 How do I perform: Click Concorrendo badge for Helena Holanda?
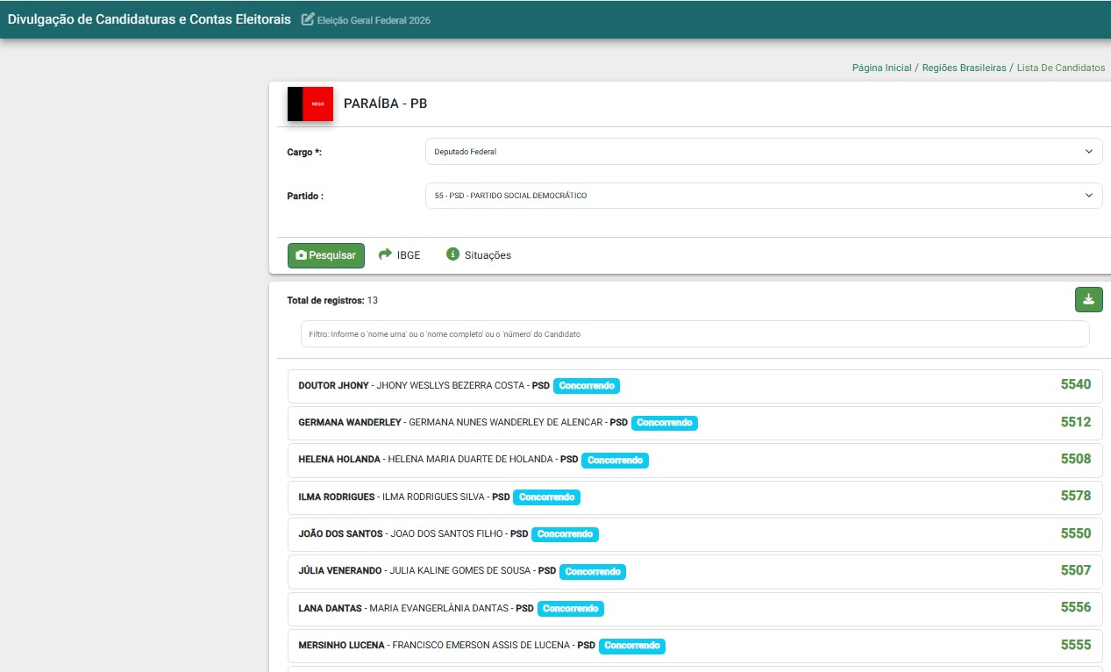(616, 460)
